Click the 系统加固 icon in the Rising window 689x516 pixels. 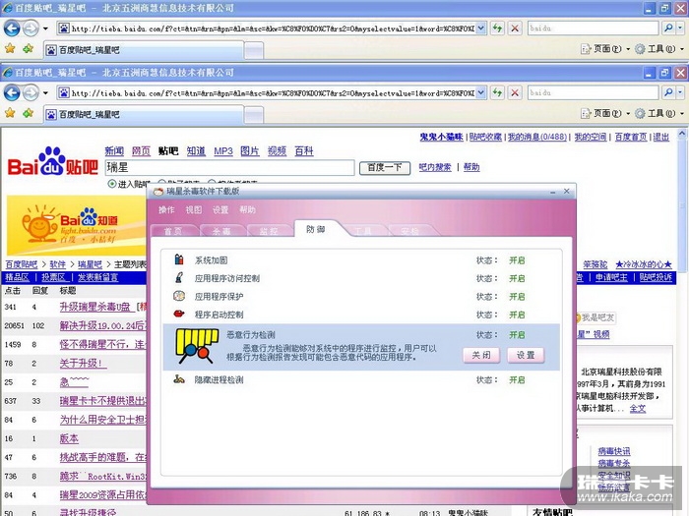(179, 259)
